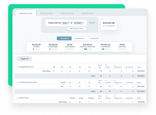Open the All Orders dropdown
Viewport: 156px width, 115px height.
point(79,23)
